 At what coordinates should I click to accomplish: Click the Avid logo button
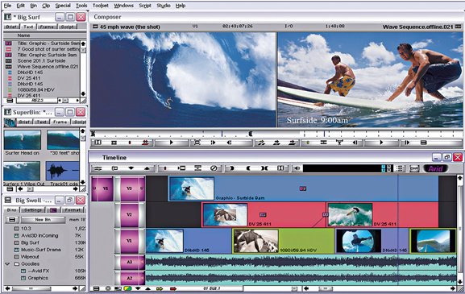[435, 168]
